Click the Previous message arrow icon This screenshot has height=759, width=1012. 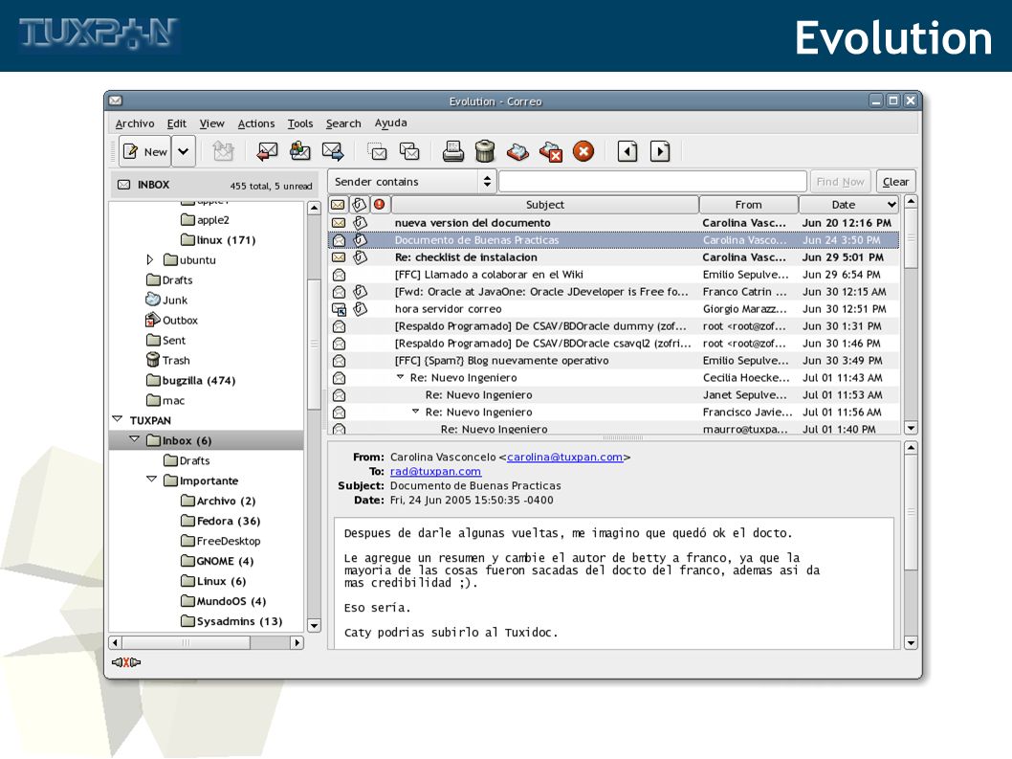pos(627,152)
